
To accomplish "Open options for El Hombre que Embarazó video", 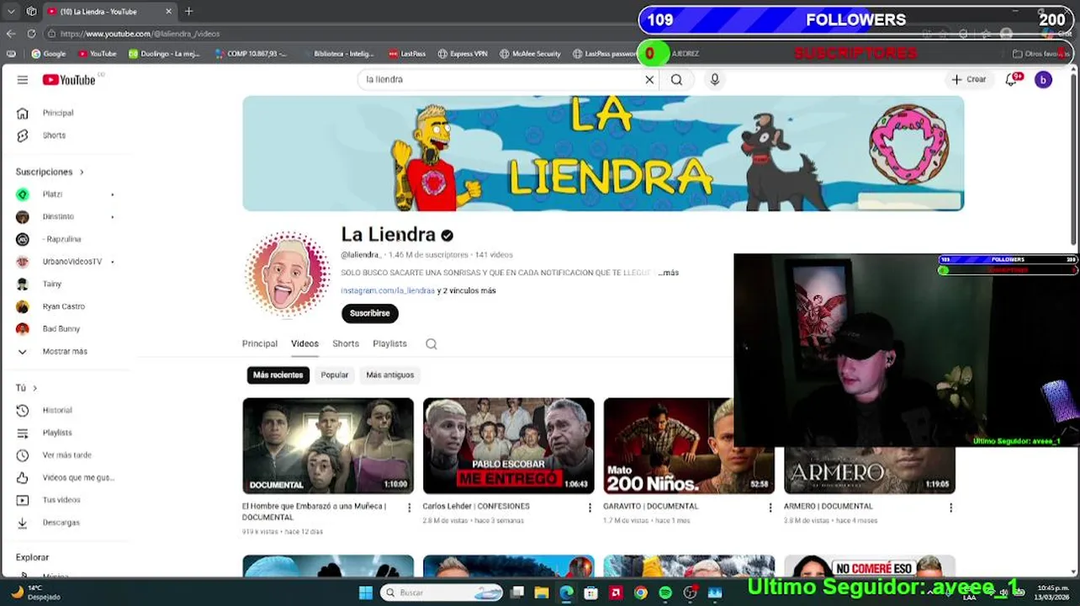I will click(x=410, y=508).
